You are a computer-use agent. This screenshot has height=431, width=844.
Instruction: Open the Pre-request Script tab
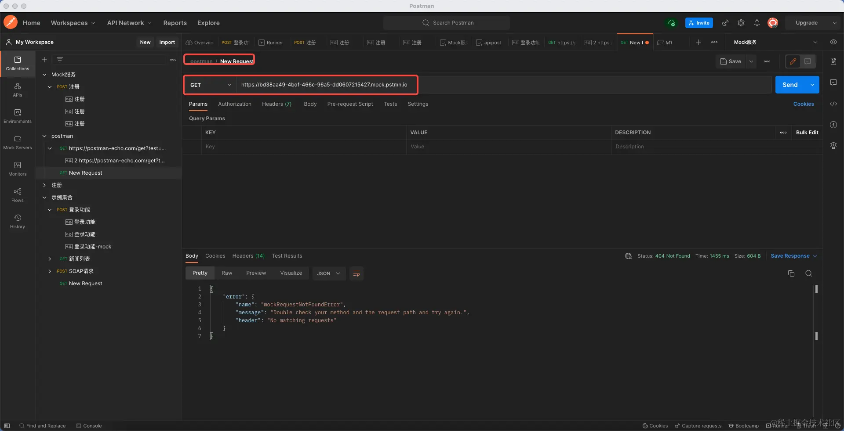[x=350, y=104]
